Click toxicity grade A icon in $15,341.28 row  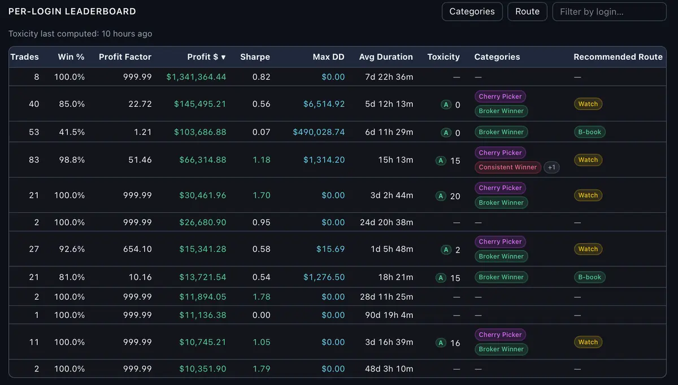click(x=446, y=250)
